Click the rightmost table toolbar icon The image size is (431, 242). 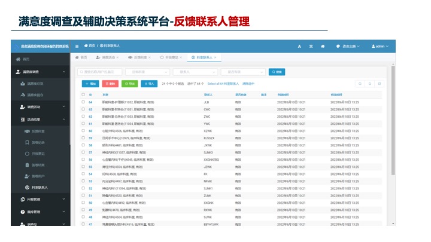(379, 84)
